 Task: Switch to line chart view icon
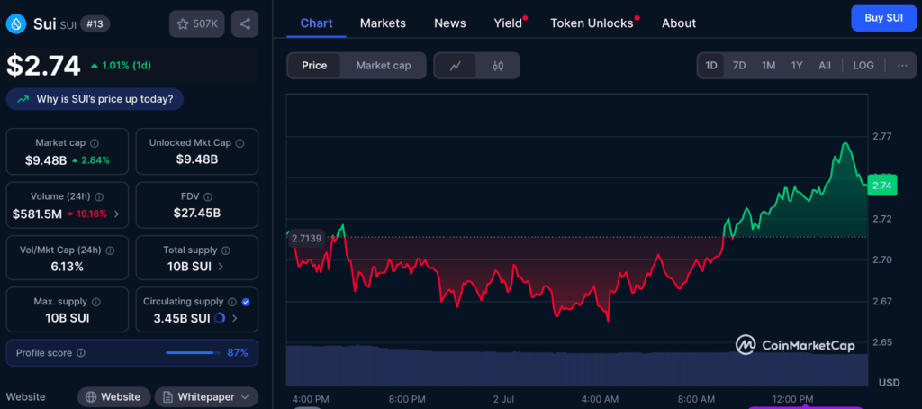[455, 66]
